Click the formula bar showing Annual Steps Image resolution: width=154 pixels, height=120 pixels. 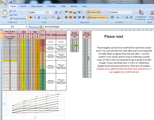click(99, 27)
